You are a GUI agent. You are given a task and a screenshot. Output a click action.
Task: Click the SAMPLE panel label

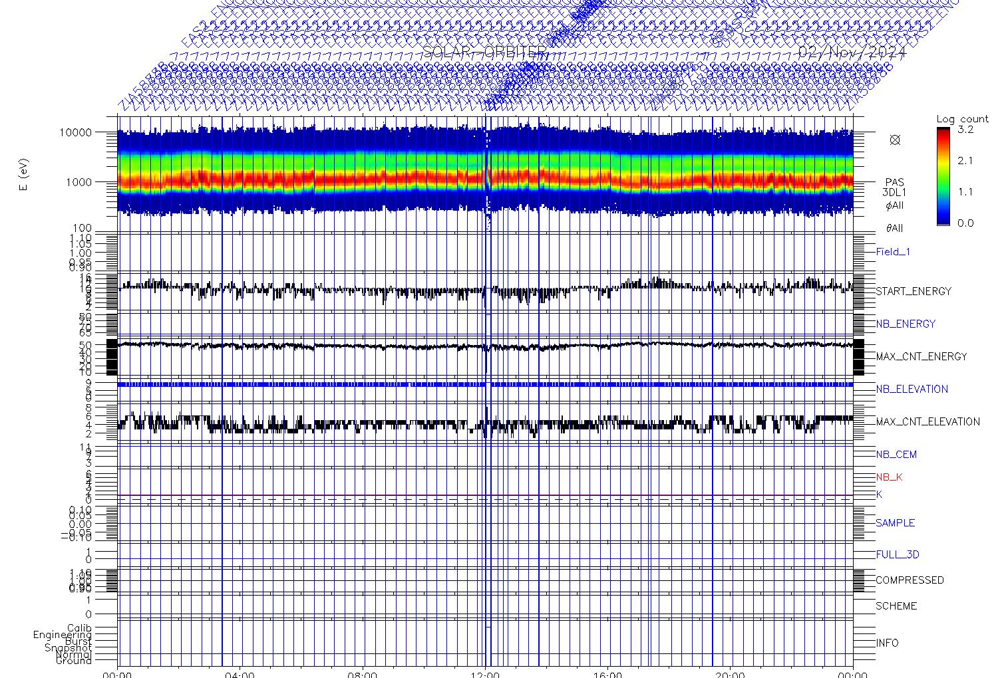896,523
